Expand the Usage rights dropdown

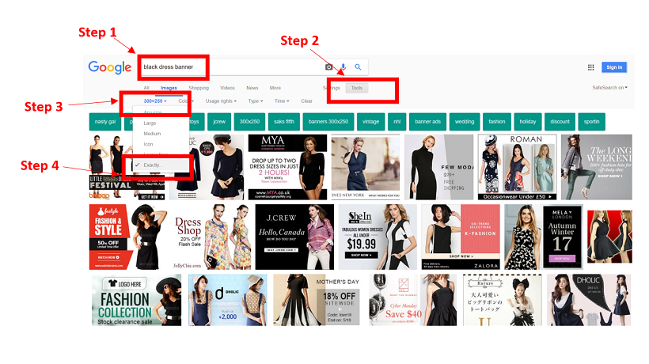[x=222, y=101]
